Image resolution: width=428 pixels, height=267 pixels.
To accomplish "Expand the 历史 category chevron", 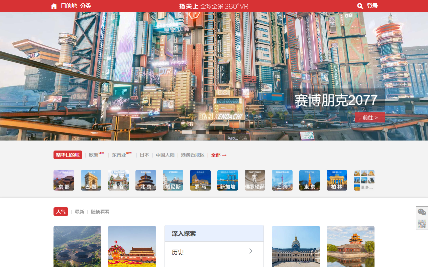I will click(x=251, y=251).
